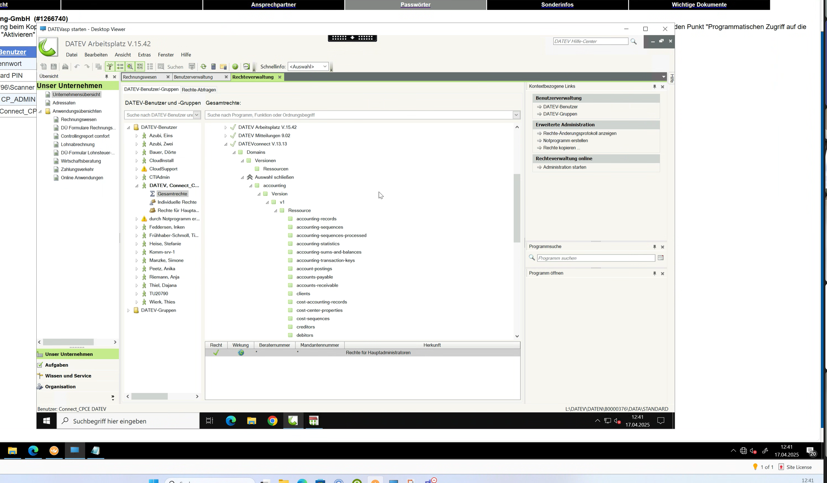The height and width of the screenshot is (483, 827).
Task: Open the calculator toolbar icon
Action: pyautogui.click(x=214, y=66)
